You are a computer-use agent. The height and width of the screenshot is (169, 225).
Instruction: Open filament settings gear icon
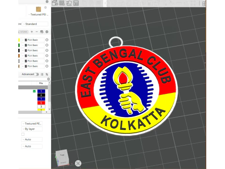(x=47, y=32)
